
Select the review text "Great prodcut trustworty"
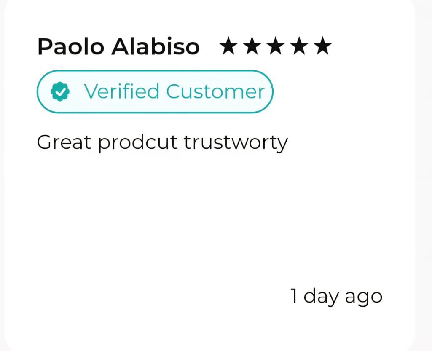(x=162, y=143)
